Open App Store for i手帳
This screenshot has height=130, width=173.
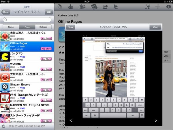[x=46, y=100]
